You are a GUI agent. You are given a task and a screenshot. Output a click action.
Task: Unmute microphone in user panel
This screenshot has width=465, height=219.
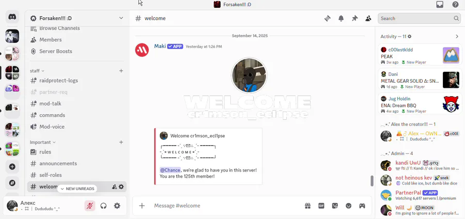pyautogui.click(x=90, y=206)
